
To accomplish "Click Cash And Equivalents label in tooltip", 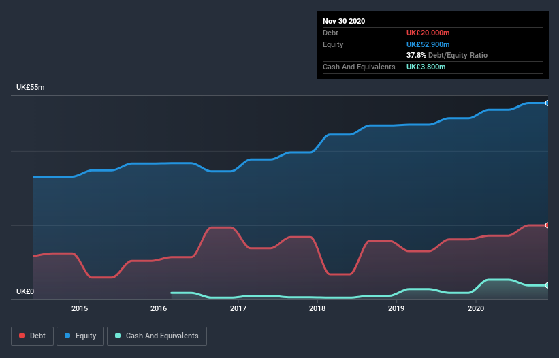I will click(359, 67).
